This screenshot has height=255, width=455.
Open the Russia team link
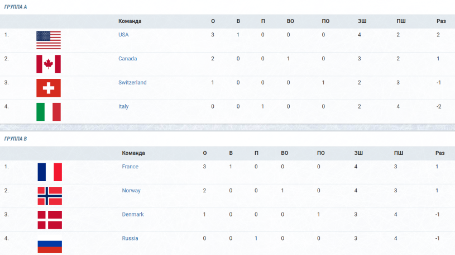pyautogui.click(x=130, y=238)
